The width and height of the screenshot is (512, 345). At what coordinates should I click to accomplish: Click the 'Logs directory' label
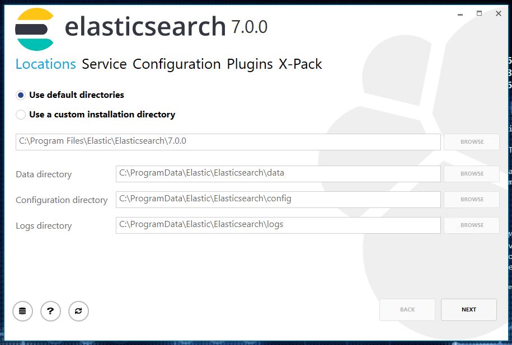(x=44, y=225)
